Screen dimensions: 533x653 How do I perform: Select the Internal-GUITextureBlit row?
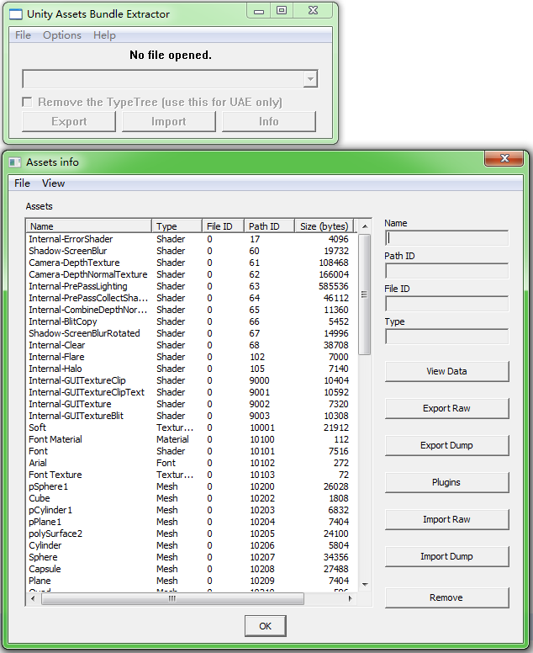click(x=192, y=416)
